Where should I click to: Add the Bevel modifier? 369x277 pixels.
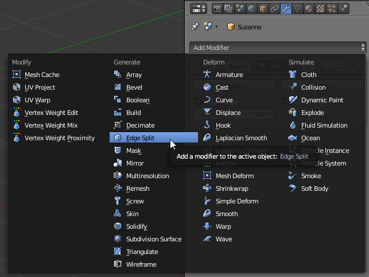[x=154, y=87]
